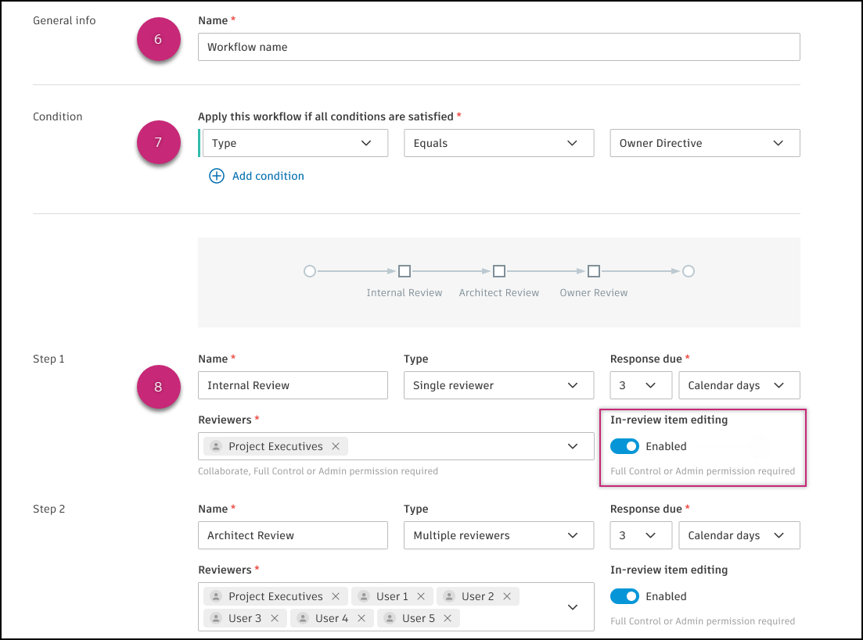Remove User 1 chip from reviewers

[x=421, y=596]
